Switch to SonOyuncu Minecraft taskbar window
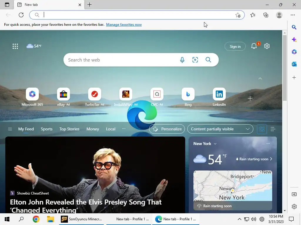The width and height of the screenshot is (301, 225). click(x=82, y=219)
